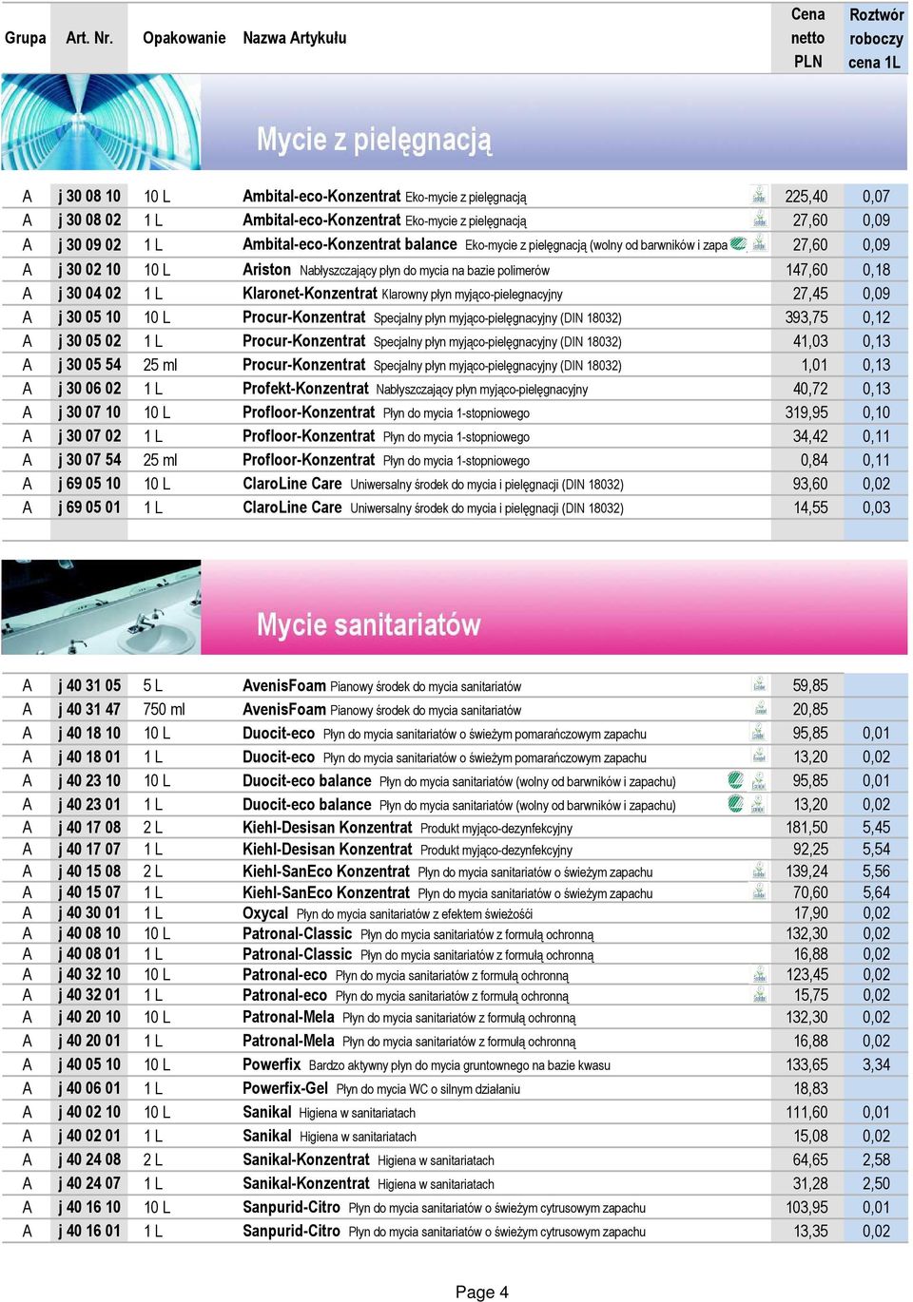This screenshot has width=913, height=1302.
Task: Click Patronal-Classic in the j 40 08 10 row
Action: 298,934
